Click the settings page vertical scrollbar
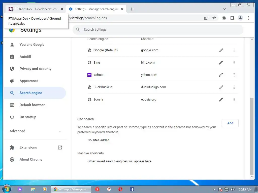Viewport: 258px width, 193px height. [252, 136]
